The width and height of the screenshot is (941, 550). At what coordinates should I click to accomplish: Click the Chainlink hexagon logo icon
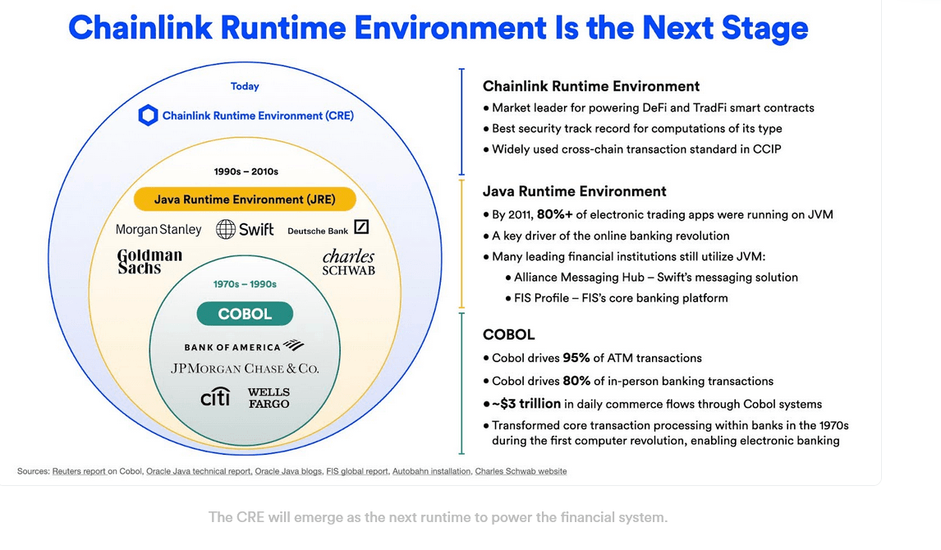pyautogui.click(x=148, y=115)
